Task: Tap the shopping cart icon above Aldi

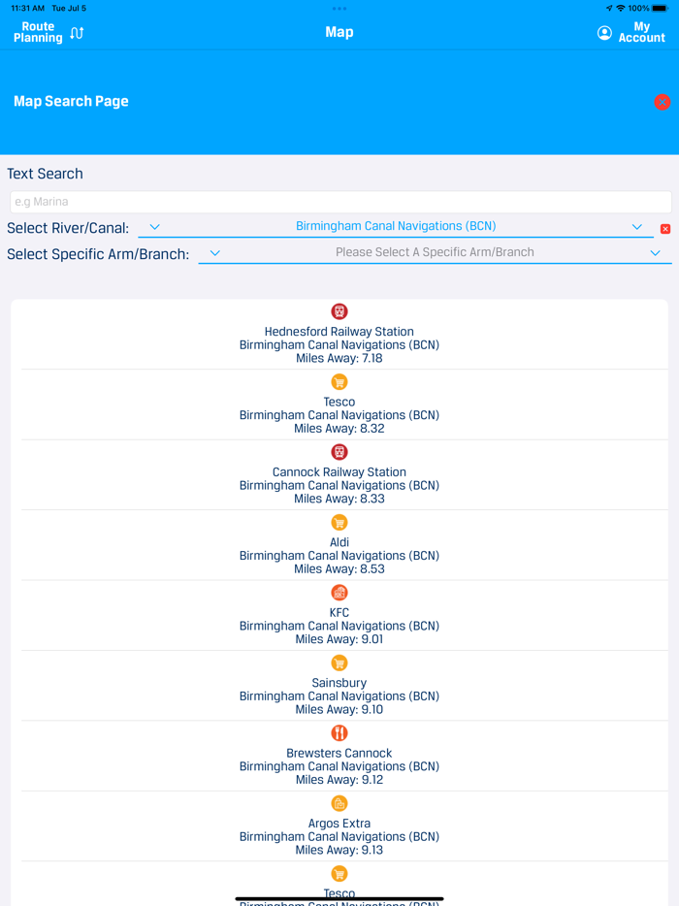Action: coord(339,522)
